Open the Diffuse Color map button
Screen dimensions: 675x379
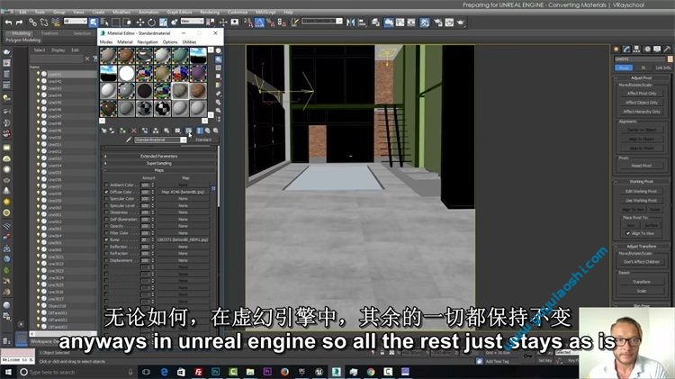click(x=183, y=192)
